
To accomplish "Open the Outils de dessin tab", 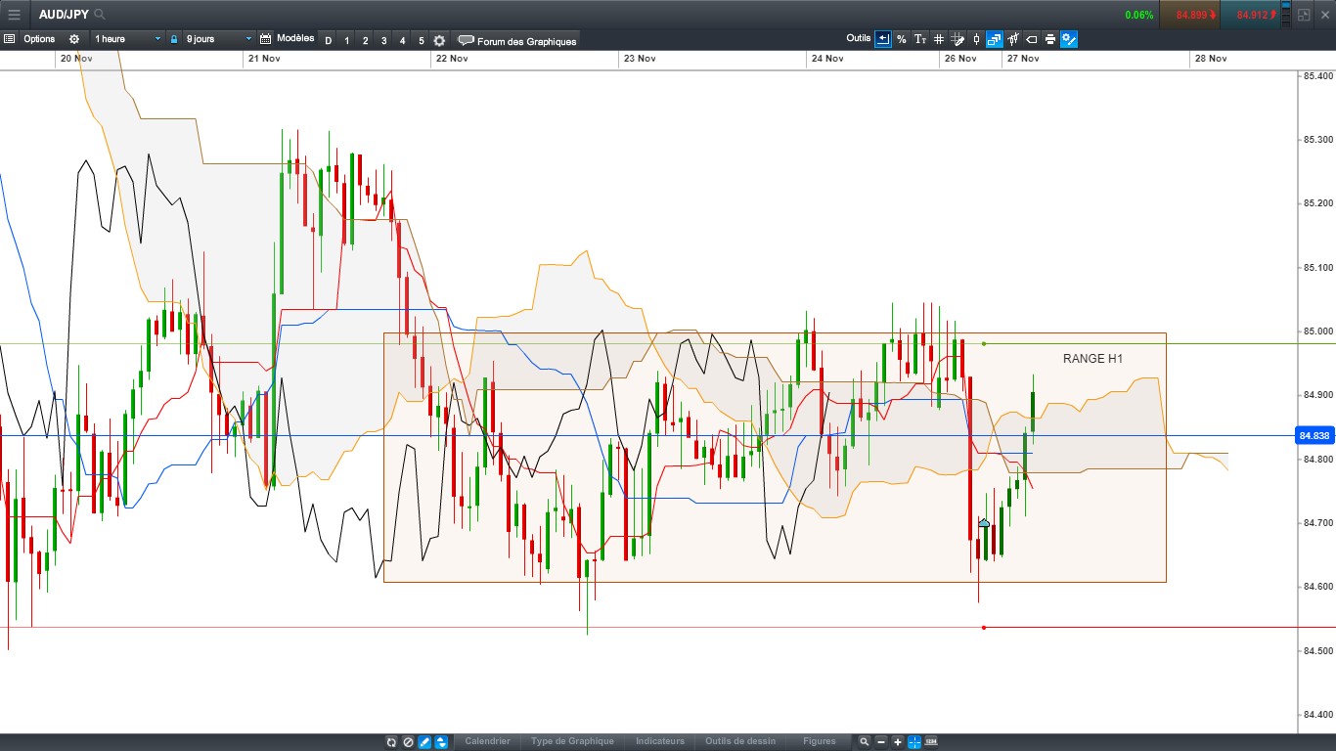I will pyautogui.click(x=740, y=741).
